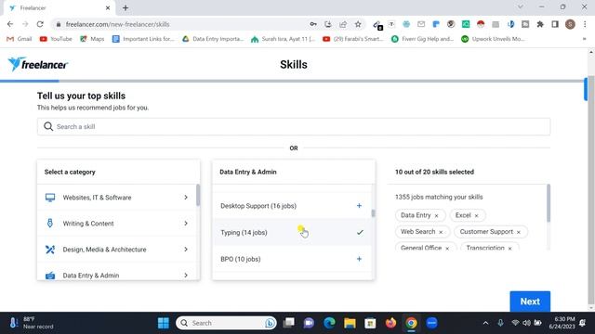Open Data Entry & Admin category

pos(118,275)
